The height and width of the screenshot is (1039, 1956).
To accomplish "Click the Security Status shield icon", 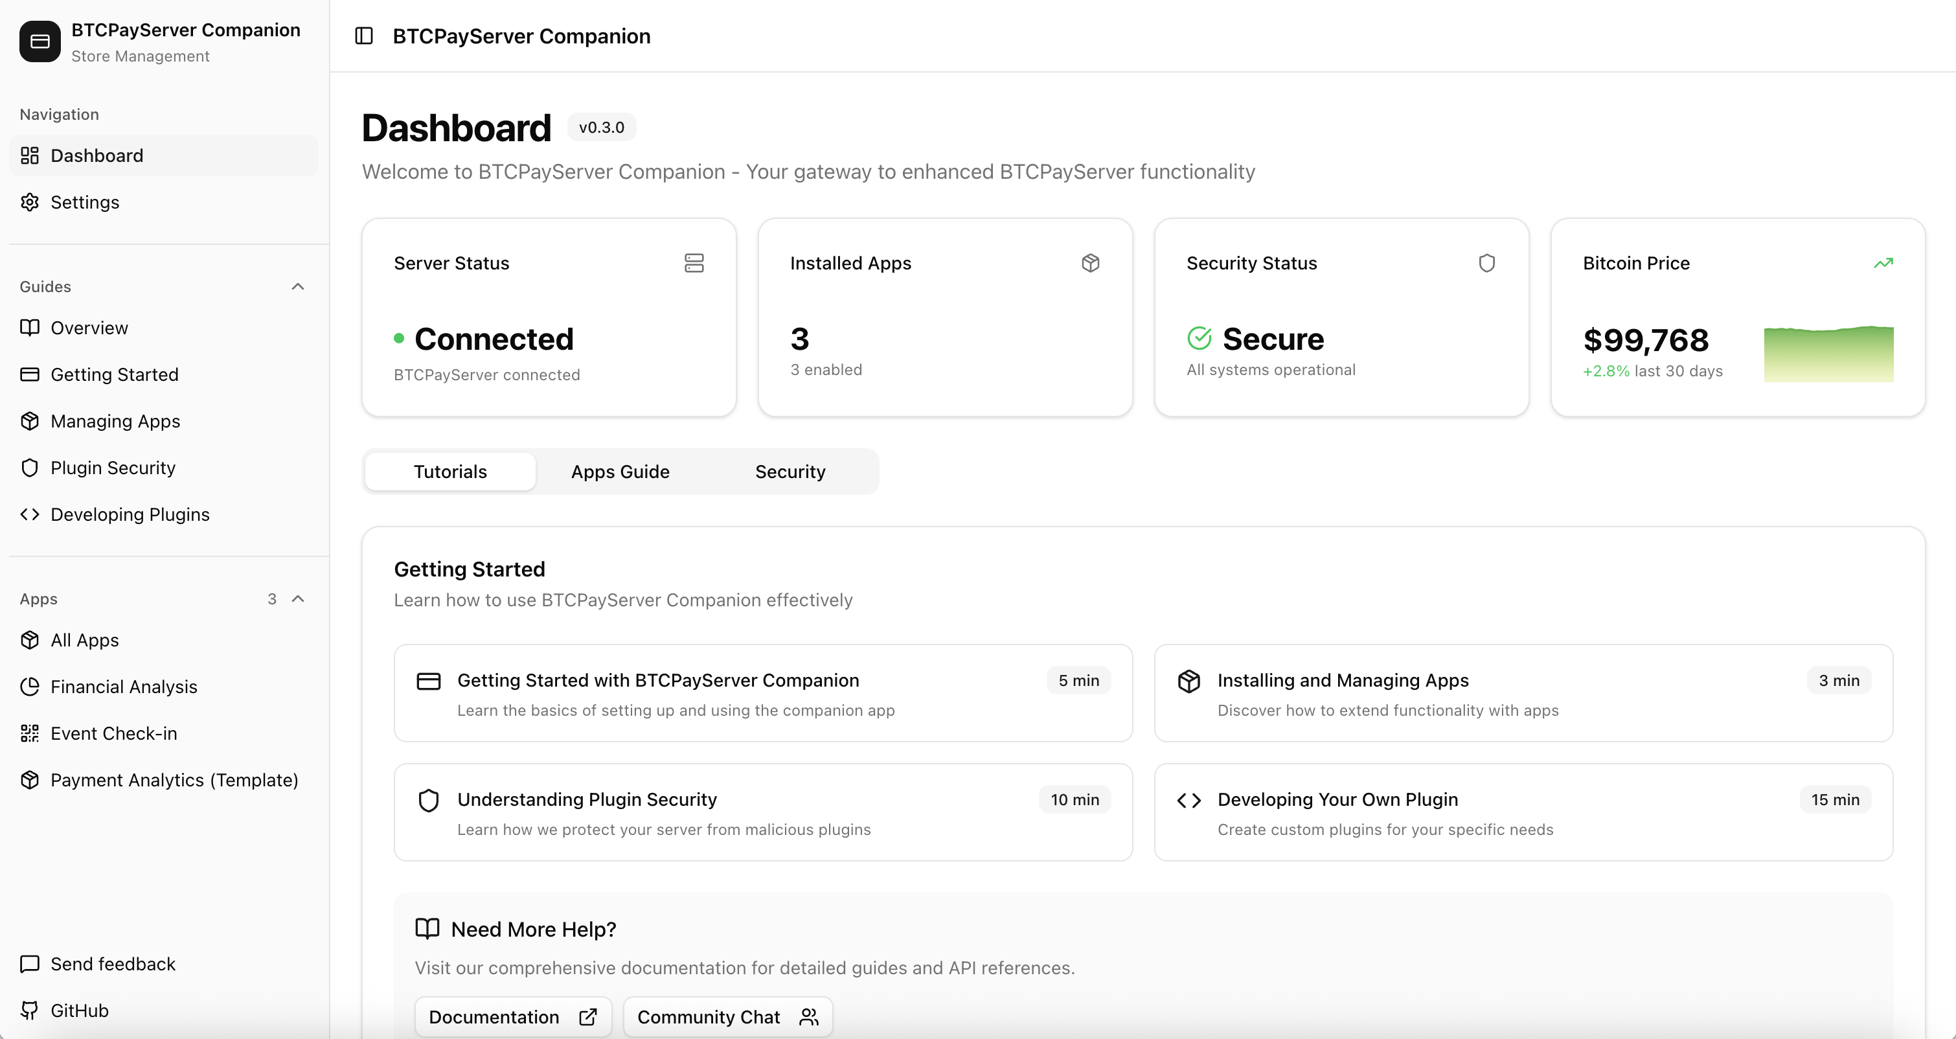I will 1486,263.
